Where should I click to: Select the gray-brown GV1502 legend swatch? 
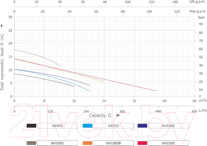pos(31,143)
